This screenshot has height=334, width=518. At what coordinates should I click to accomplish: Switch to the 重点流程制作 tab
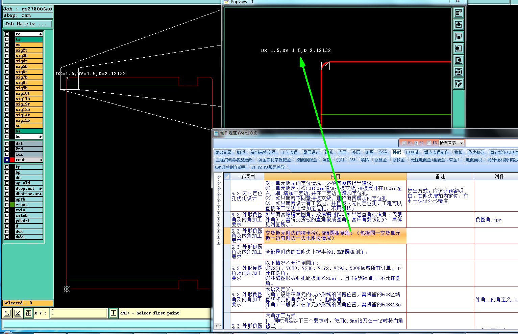pyautogui.click(x=436, y=153)
